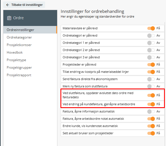Viewport: 166px width, 146px height.
Task: Open Prosjektrapport settings
Action: pos(19,75)
